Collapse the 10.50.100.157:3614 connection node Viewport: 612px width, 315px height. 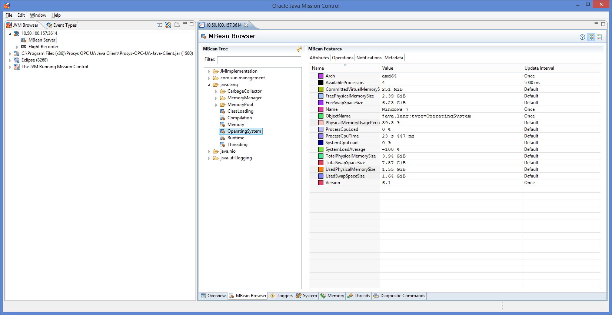pos(10,34)
